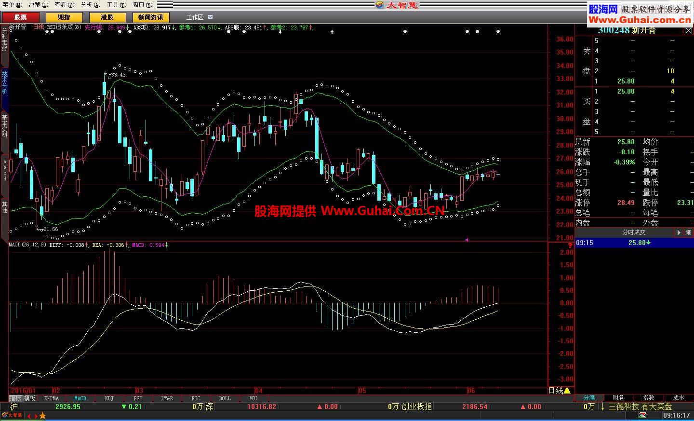694x421 pixels.
Task: Open the 分析(A) menu
Action: pyautogui.click(x=90, y=5)
